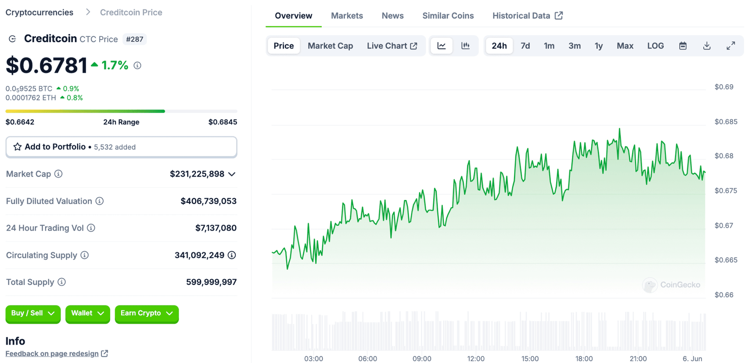
Task: Switch to the Markets tab
Action: (x=347, y=16)
